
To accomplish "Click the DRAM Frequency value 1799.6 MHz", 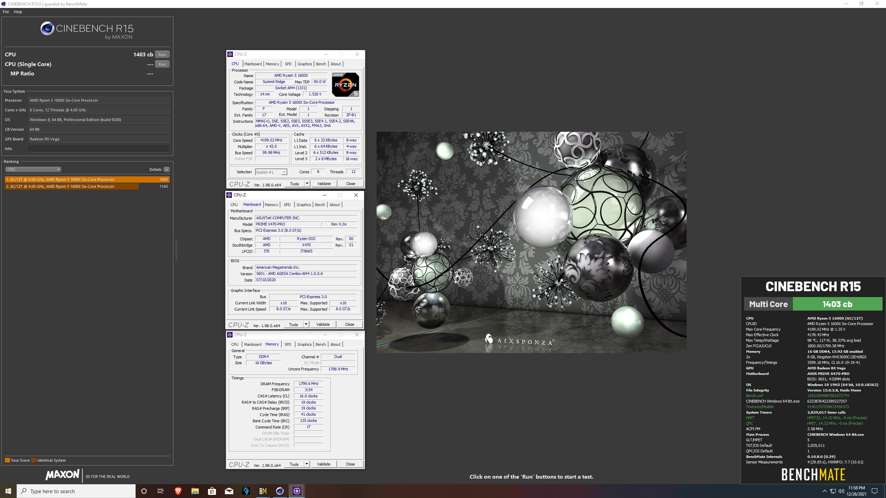I will [x=308, y=384].
